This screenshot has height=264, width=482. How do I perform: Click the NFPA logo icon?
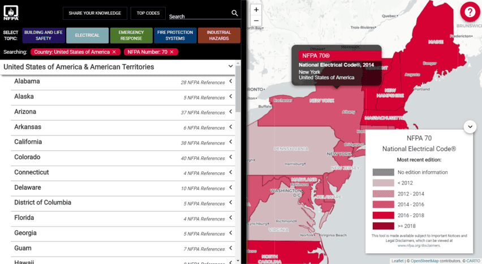tap(11, 13)
